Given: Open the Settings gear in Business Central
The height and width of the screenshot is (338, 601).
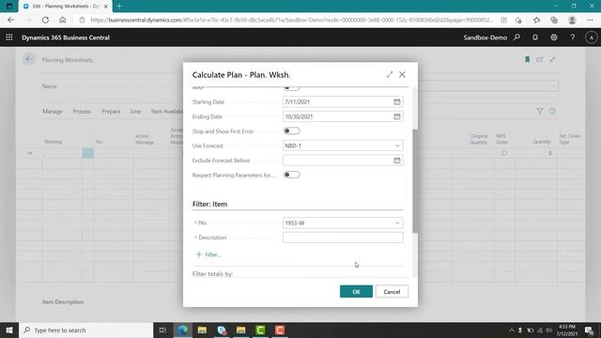Looking at the screenshot, I should [x=554, y=38].
